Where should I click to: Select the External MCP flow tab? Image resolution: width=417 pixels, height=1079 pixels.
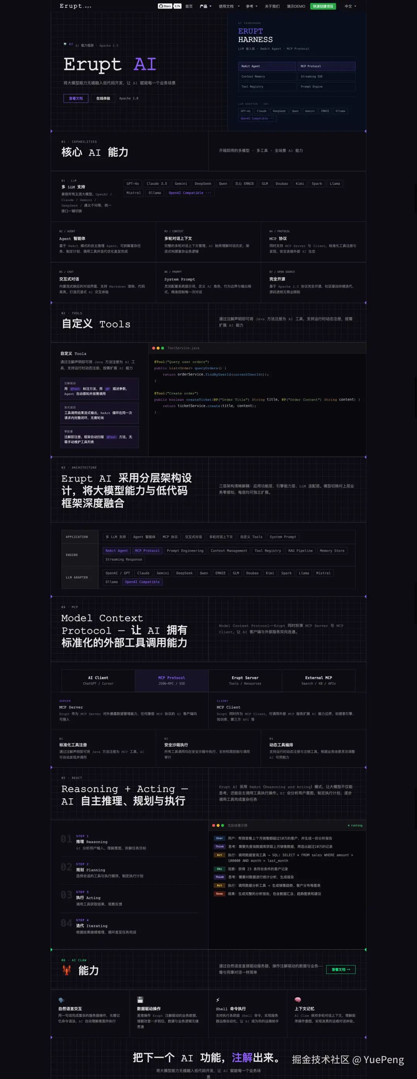319,680
